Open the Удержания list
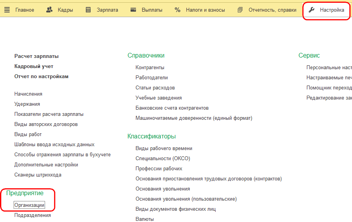The image size is (352, 222). coord(27,104)
